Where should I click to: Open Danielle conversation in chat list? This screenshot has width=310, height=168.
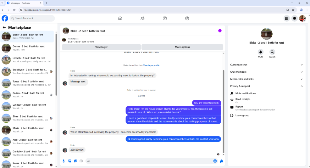pyautogui.click(x=27, y=153)
